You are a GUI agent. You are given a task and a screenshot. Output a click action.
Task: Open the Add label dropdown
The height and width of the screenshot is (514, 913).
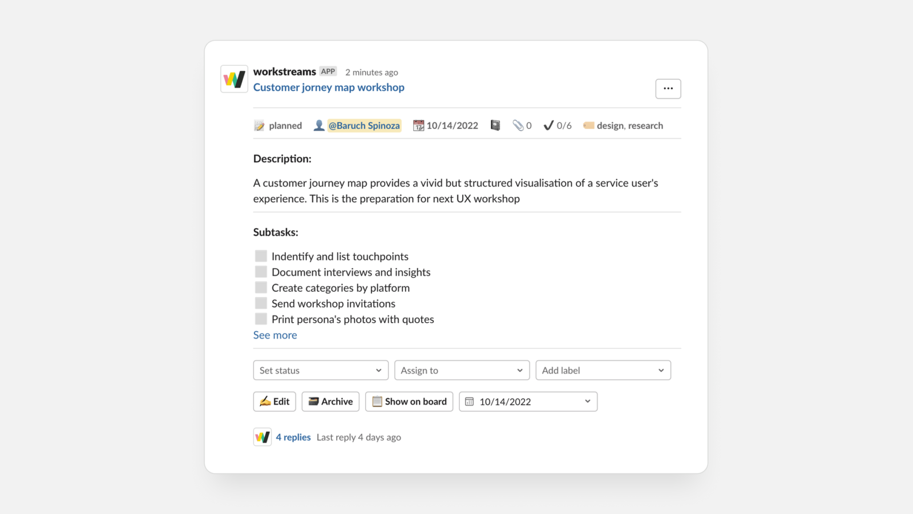[x=603, y=370]
